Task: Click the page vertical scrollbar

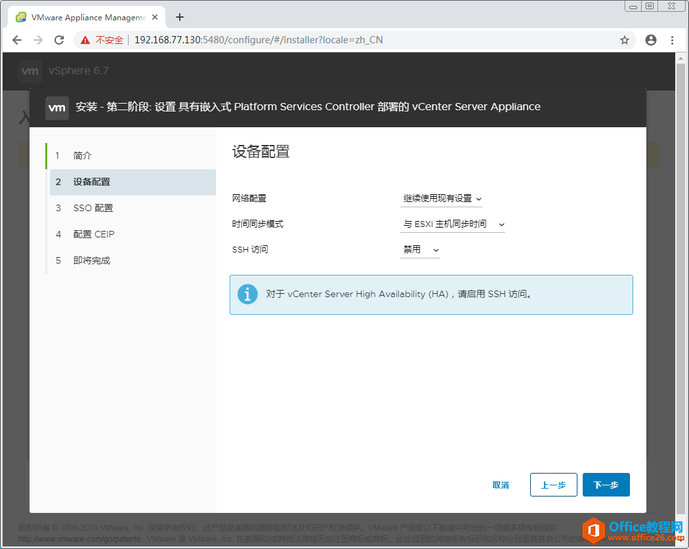Action: 680,288
